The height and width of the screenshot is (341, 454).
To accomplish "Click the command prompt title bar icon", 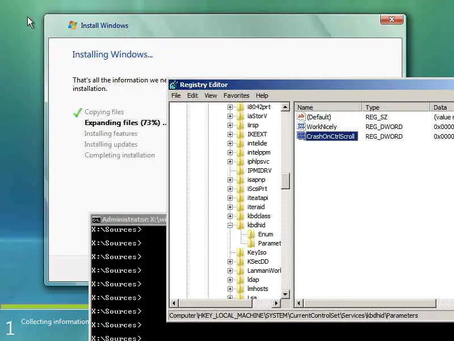I will point(96,220).
